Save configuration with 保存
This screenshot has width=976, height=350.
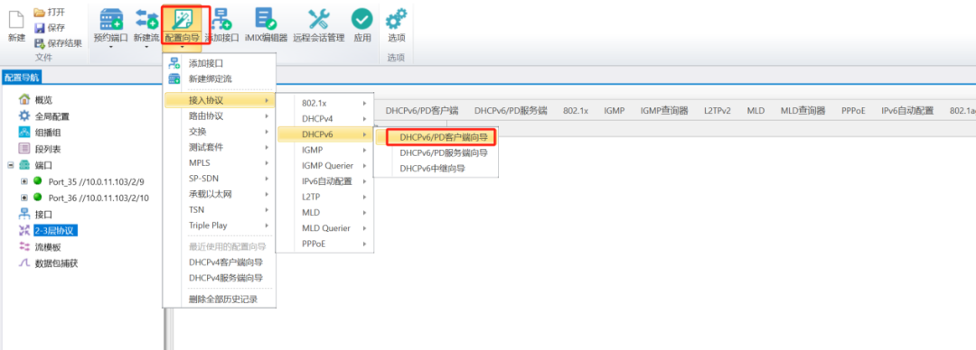(49, 27)
